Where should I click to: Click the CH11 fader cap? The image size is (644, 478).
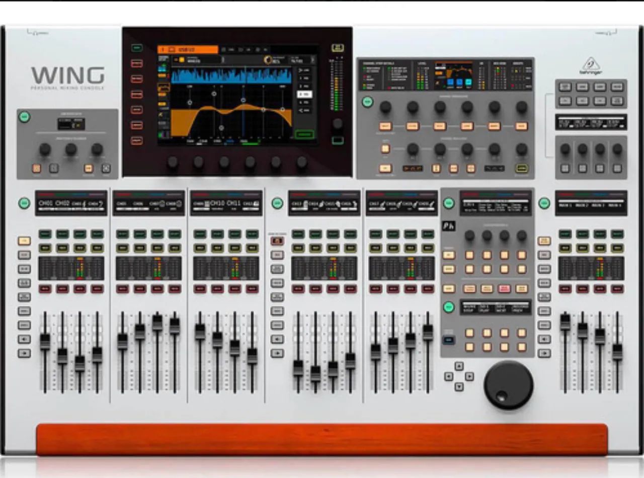235,348
